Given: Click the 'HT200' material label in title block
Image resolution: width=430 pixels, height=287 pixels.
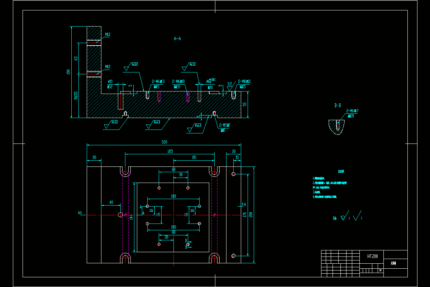Looking at the screenshot, I should click(x=372, y=256).
